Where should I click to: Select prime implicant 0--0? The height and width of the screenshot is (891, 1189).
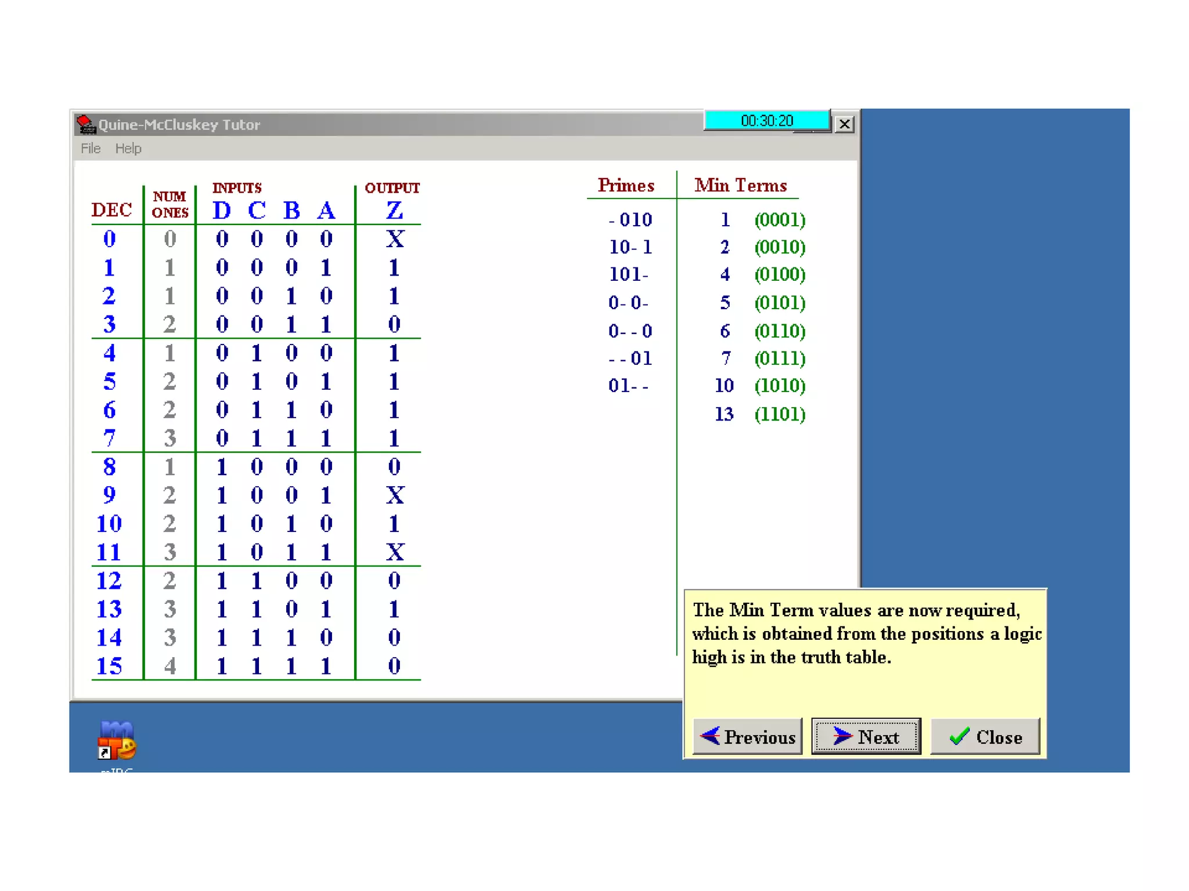[630, 331]
